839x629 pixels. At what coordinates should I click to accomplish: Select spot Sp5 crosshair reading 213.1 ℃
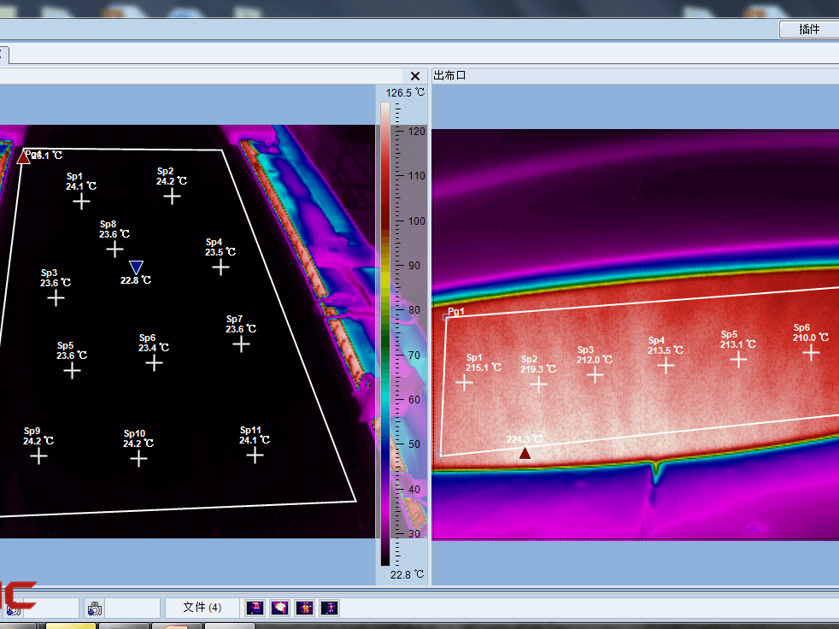[x=738, y=359]
